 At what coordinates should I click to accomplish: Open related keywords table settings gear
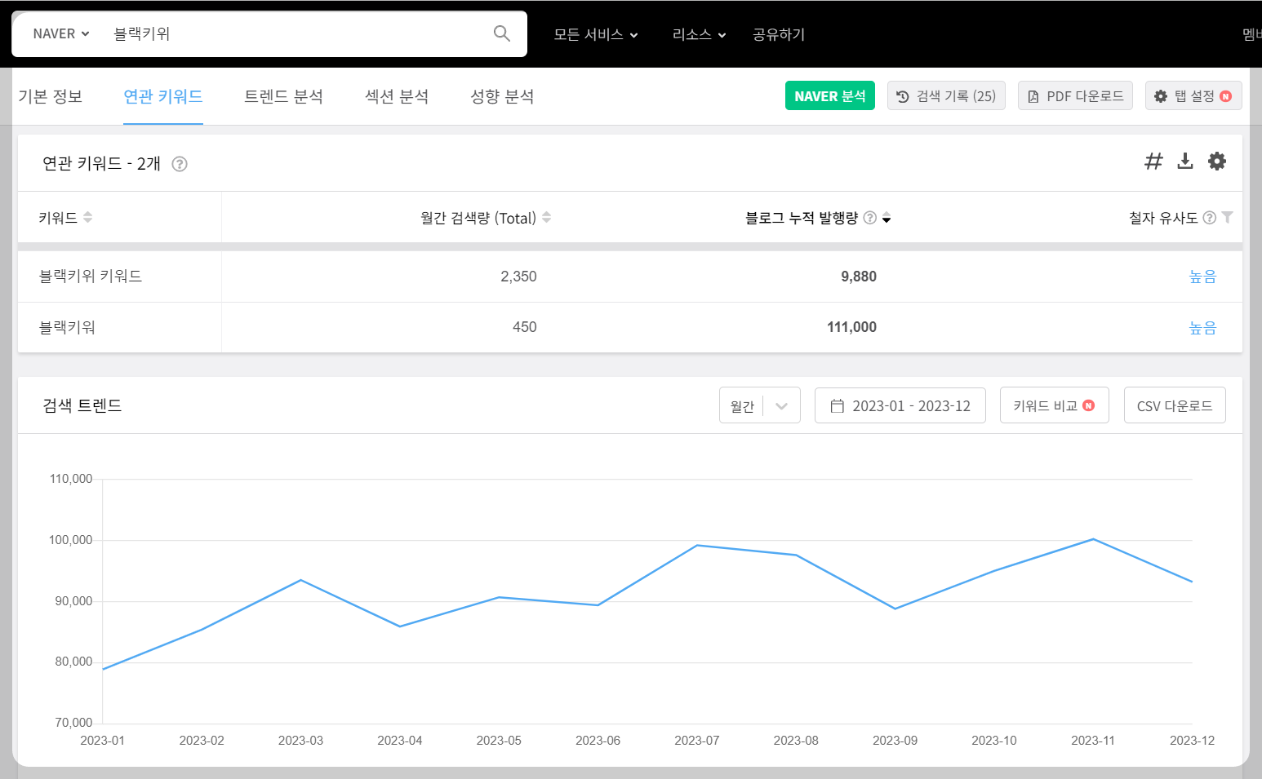[1217, 162]
